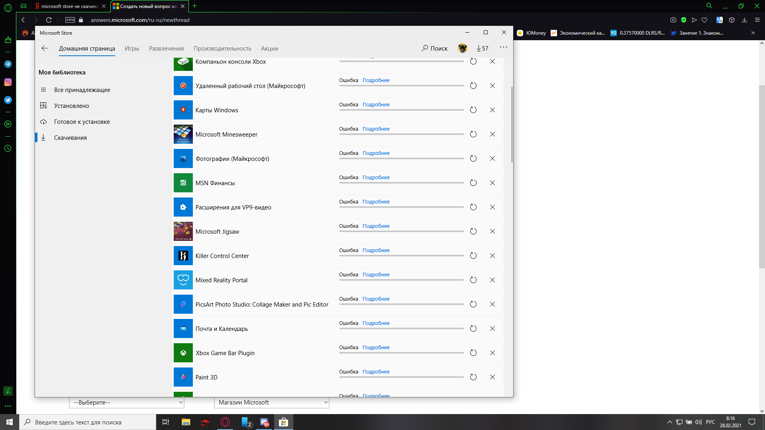This screenshot has height=430, width=765.
Task: Retry download for Mixed Reality Portal
Action: tap(473, 280)
